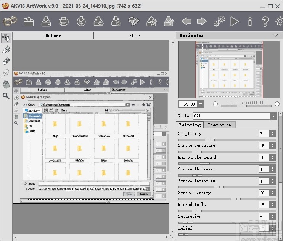Click the horizontal scrollbar right arrow
The width and height of the screenshot is (283, 241).
pos(167,237)
